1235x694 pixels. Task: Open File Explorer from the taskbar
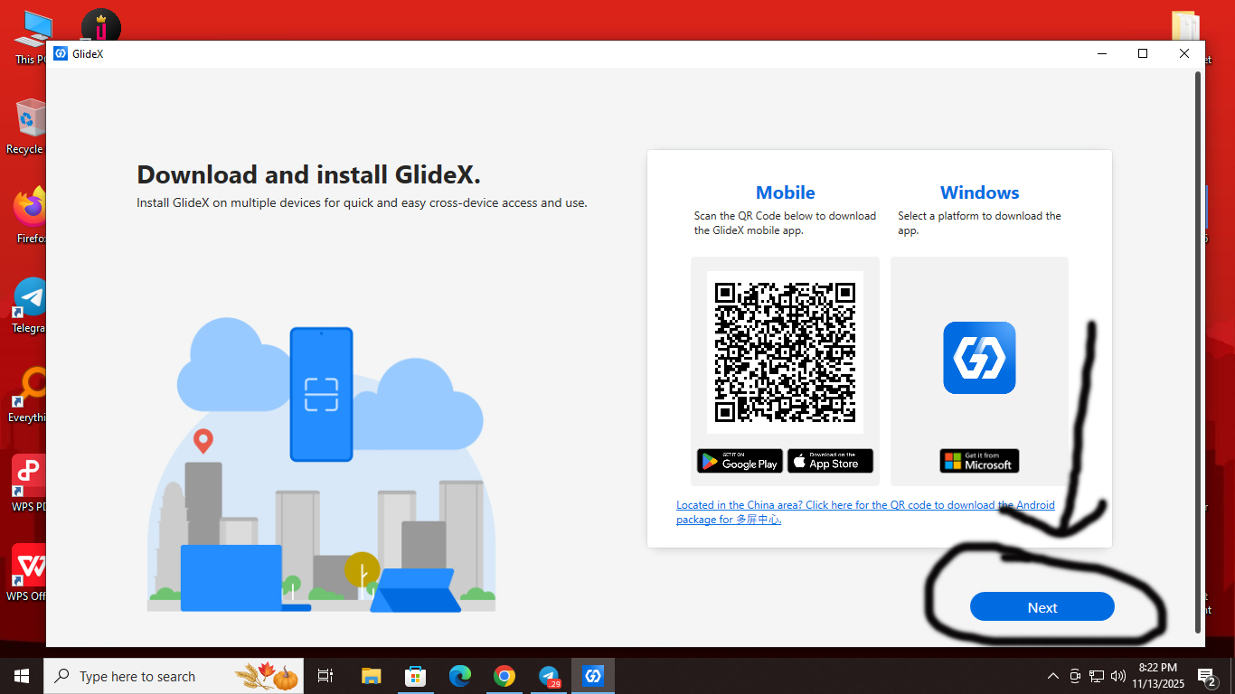pos(372,676)
